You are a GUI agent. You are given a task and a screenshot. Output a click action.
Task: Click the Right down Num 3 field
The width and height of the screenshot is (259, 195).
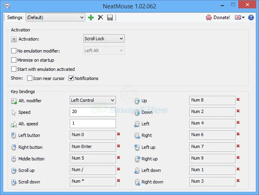pos(212,181)
